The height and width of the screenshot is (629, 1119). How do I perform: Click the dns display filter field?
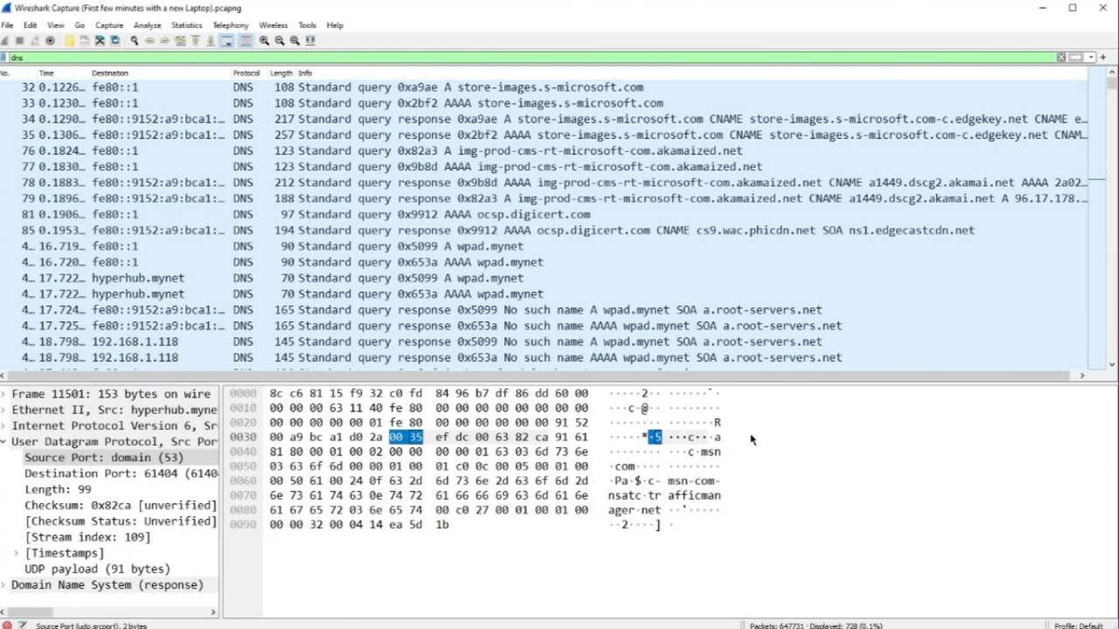(532, 57)
